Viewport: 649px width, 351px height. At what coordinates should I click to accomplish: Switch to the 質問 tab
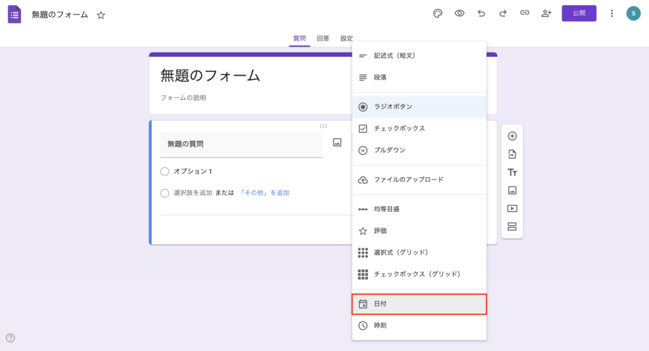coord(299,38)
